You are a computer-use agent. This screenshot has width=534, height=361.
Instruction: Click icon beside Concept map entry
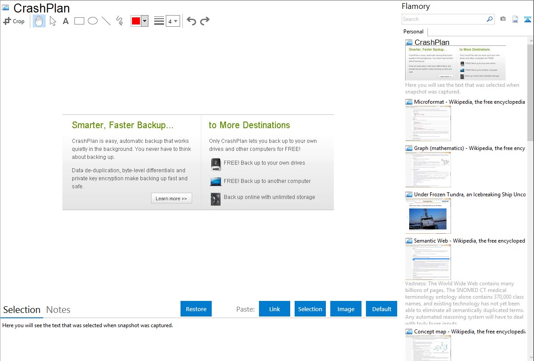[409, 332]
